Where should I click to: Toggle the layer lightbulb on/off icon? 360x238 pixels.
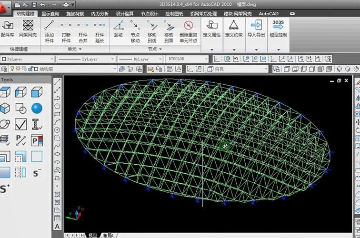point(6,69)
